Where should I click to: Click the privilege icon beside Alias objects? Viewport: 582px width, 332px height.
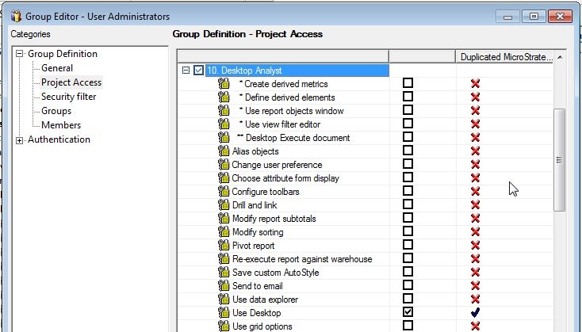tap(224, 151)
